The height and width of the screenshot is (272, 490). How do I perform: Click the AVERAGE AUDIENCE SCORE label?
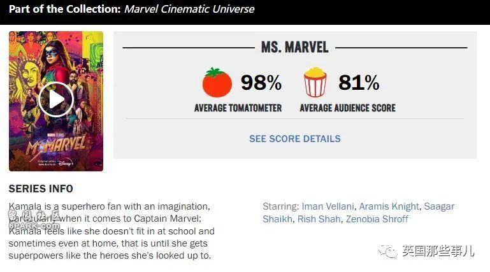[x=347, y=108]
